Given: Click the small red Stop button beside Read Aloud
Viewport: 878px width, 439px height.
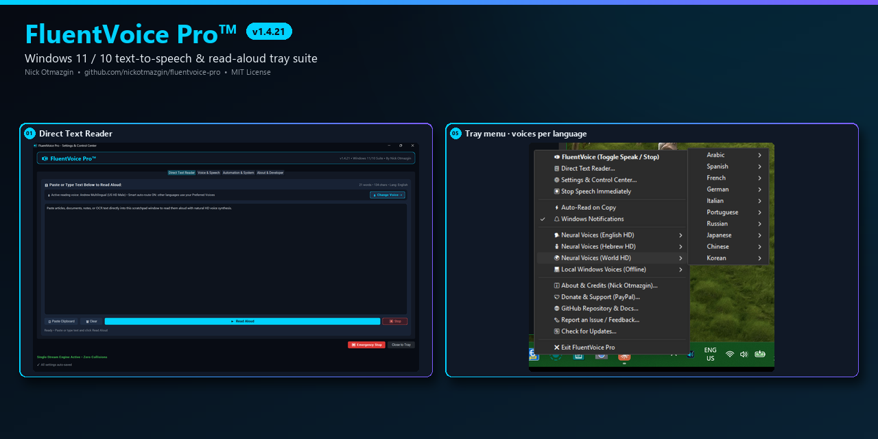Looking at the screenshot, I should tap(395, 321).
